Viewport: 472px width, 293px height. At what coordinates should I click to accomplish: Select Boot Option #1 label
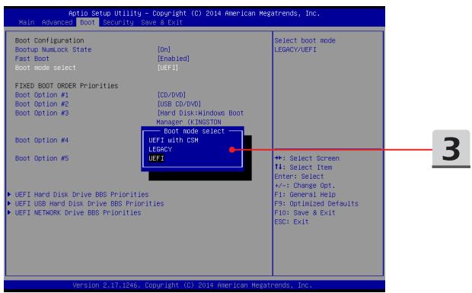42,95
